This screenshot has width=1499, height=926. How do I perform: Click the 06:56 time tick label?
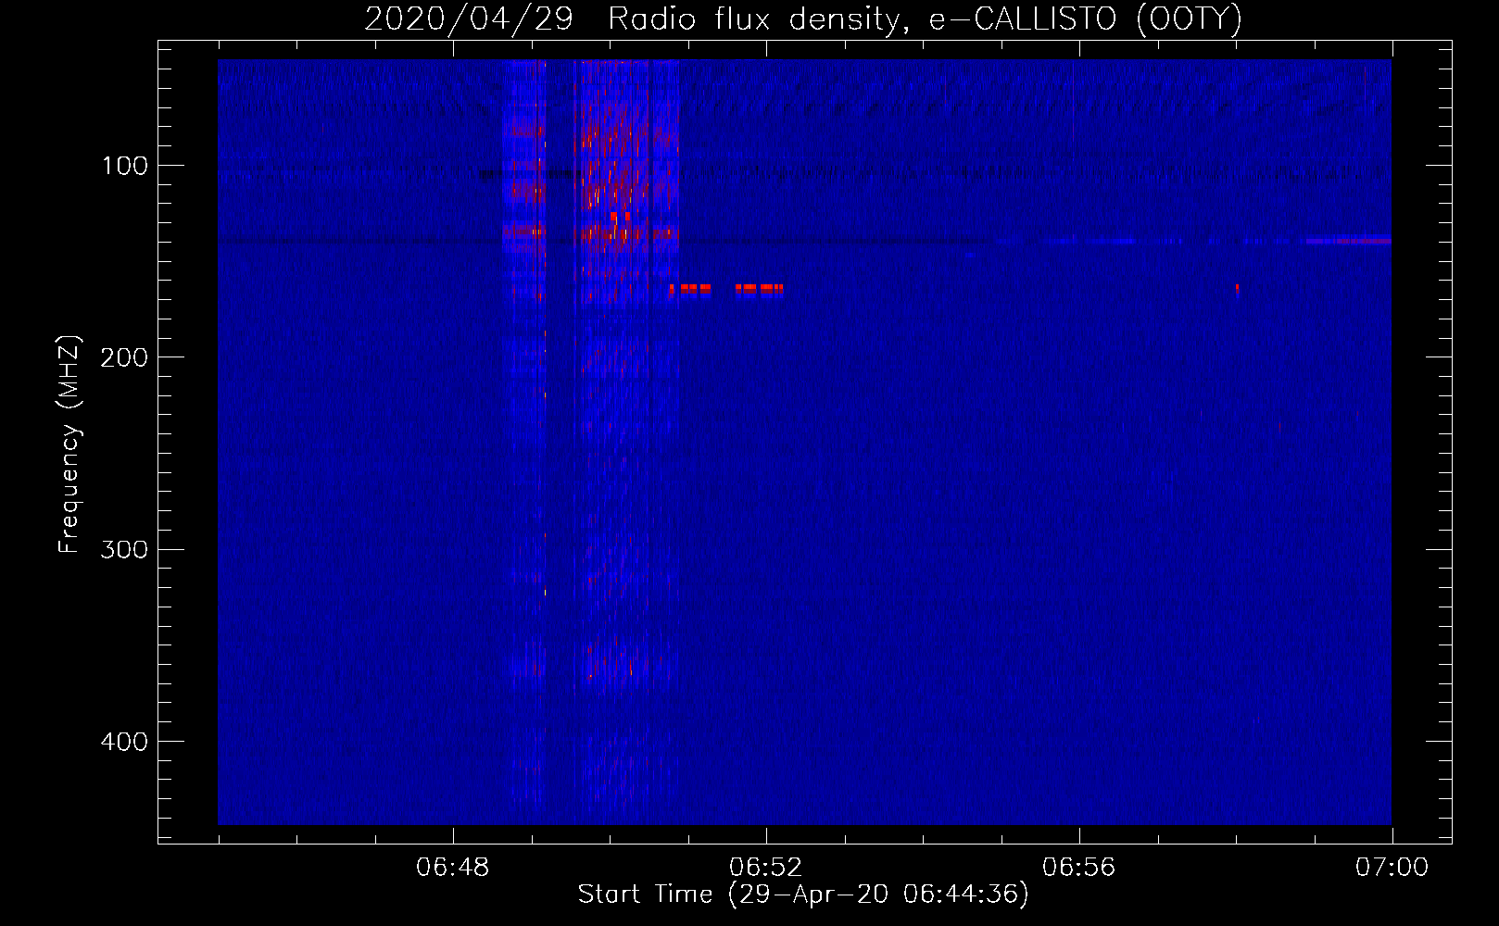pos(1079,868)
